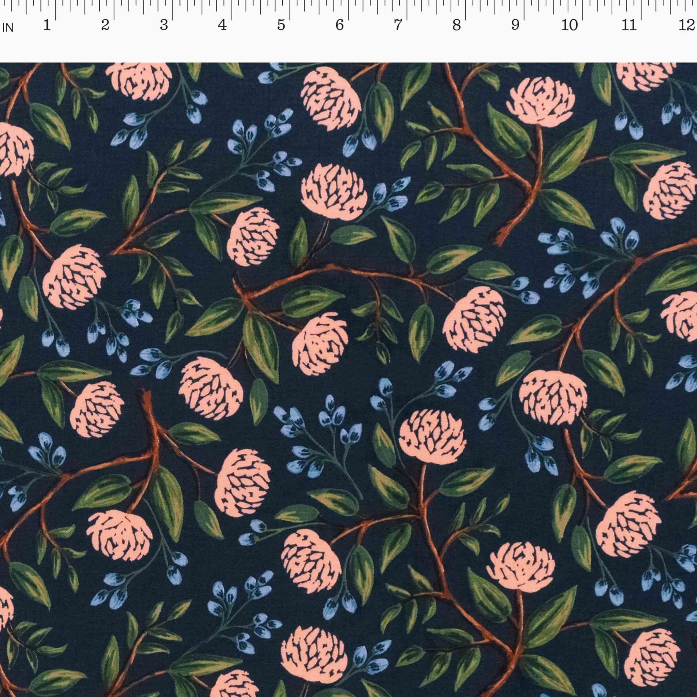Select the number 6 on the ruler
This screenshot has width=697, height=697.
coord(339,25)
